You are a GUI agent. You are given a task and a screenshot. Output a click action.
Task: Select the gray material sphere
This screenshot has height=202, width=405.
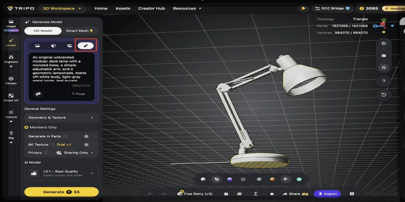point(259,180)
